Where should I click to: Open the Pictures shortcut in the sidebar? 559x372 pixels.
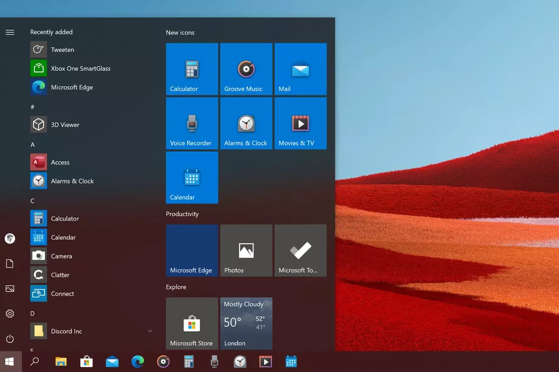10,289
